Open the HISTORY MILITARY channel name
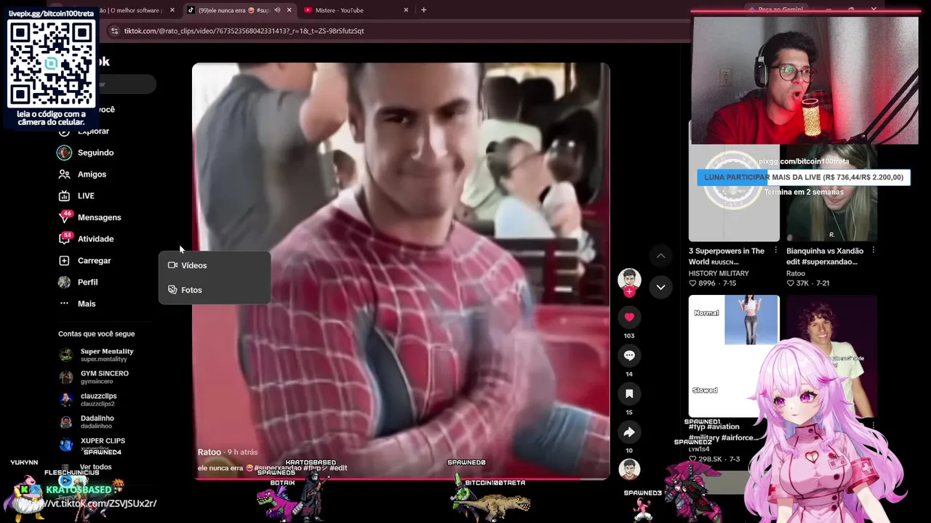Viewport: 931px width, 523px height. click(x=719, y=273)
